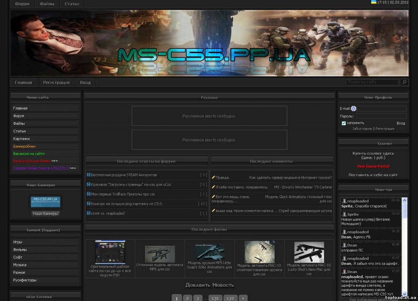Image resolution: width=418 pixels, height=301 pixels.
Task: Open Регистрация in the nav bar
Action: tap(56, 83)
